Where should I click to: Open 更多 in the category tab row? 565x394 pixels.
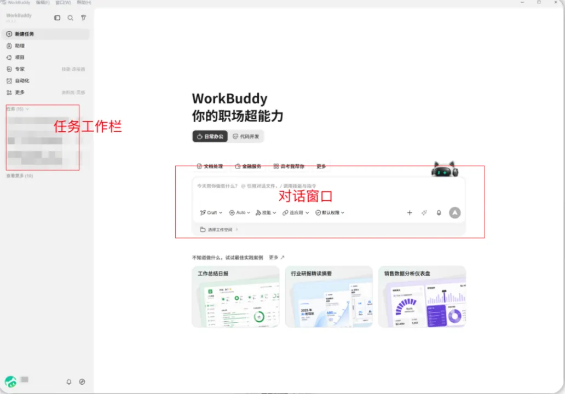(x=321, y=166)
